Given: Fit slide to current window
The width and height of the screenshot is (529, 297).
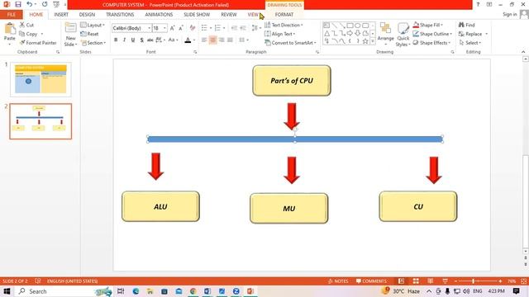Looking at the screenshot, I should point(523,281).
